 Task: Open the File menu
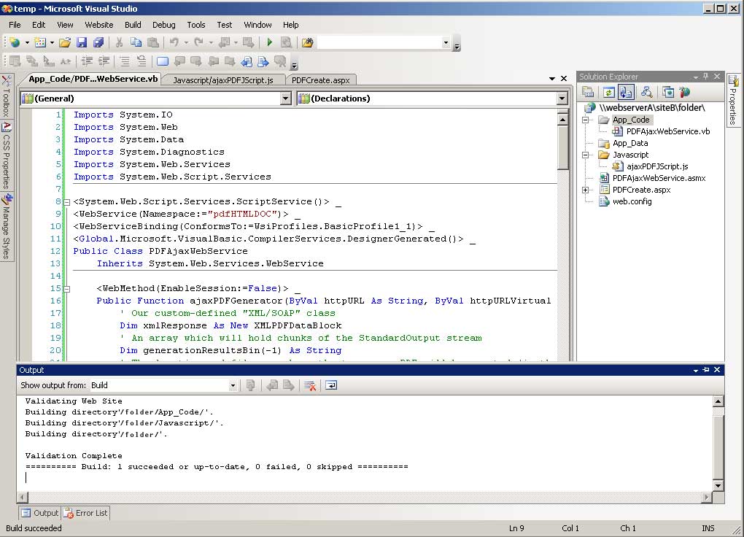tap(15, 25)
